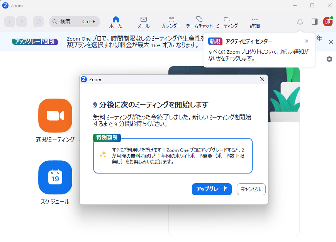Select the チームチャット tab
This screenshot has height=242, width=336.
[199, 22]
